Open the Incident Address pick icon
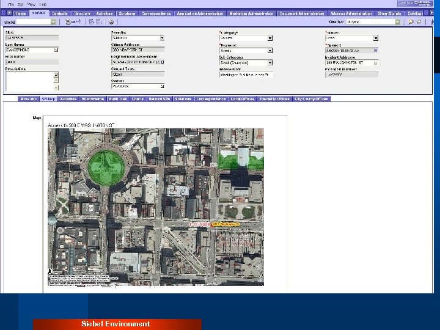 coord(375,63)
